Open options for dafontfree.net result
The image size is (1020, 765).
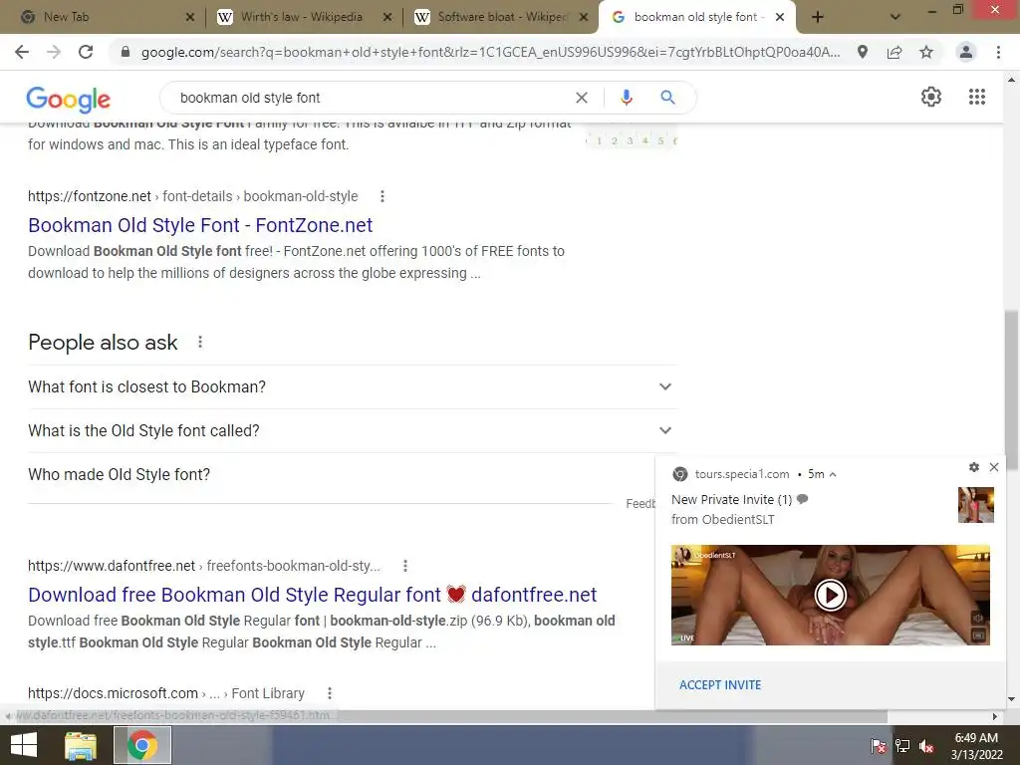405,566
